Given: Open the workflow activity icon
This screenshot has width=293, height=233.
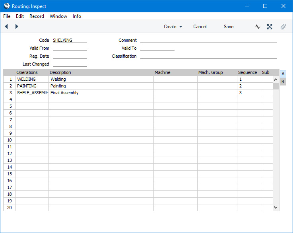Looking at the screenshot, I should tap(258, 27).
